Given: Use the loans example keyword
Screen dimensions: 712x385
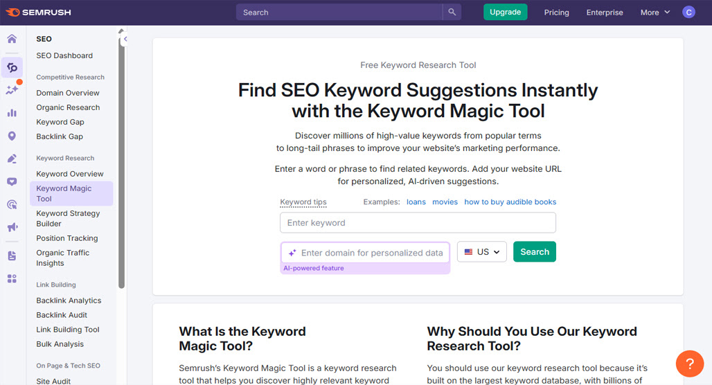Looking at the screenshot, I should point(416,202).
